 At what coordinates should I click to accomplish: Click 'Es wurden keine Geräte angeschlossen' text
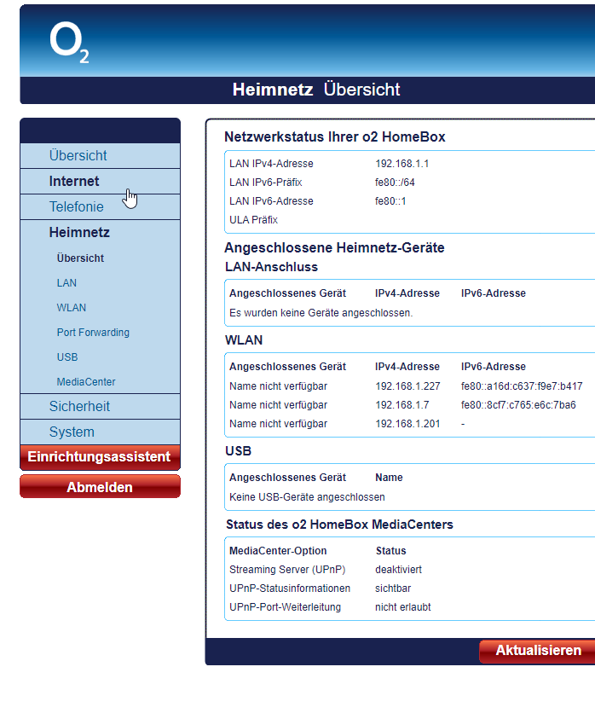coord(321,313)
